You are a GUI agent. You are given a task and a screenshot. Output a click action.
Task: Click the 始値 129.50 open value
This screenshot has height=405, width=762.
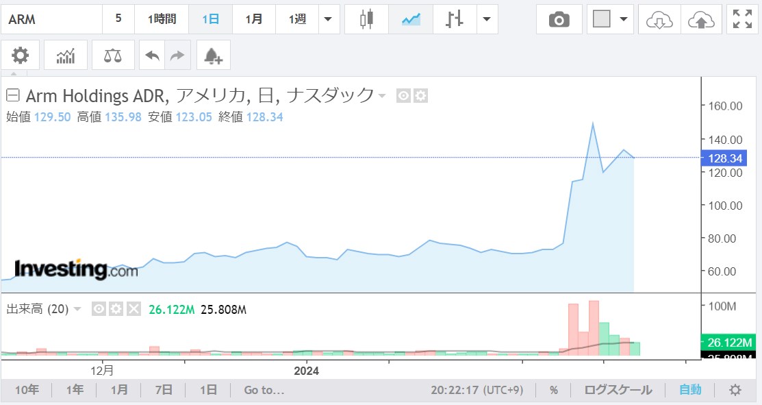click(x=38, y=117)
